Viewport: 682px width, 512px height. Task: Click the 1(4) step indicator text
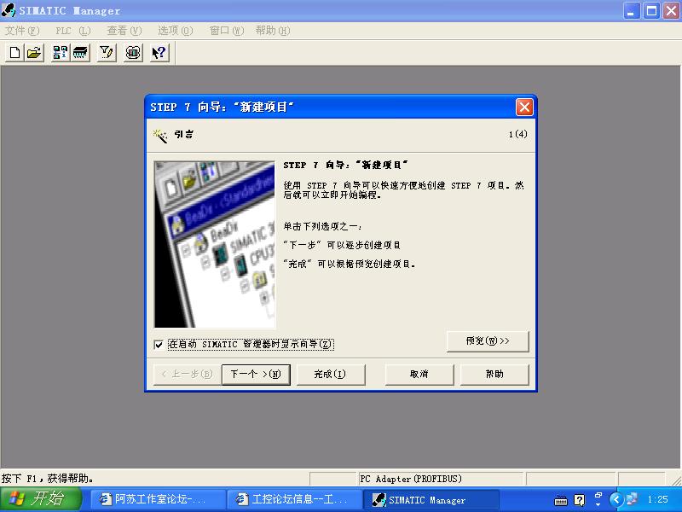pyautogui.click(x=518, y=134)
